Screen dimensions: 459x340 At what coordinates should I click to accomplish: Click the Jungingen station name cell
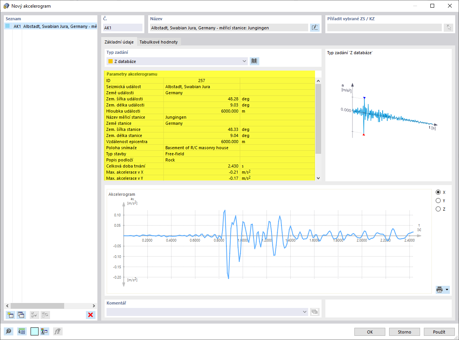202,117
